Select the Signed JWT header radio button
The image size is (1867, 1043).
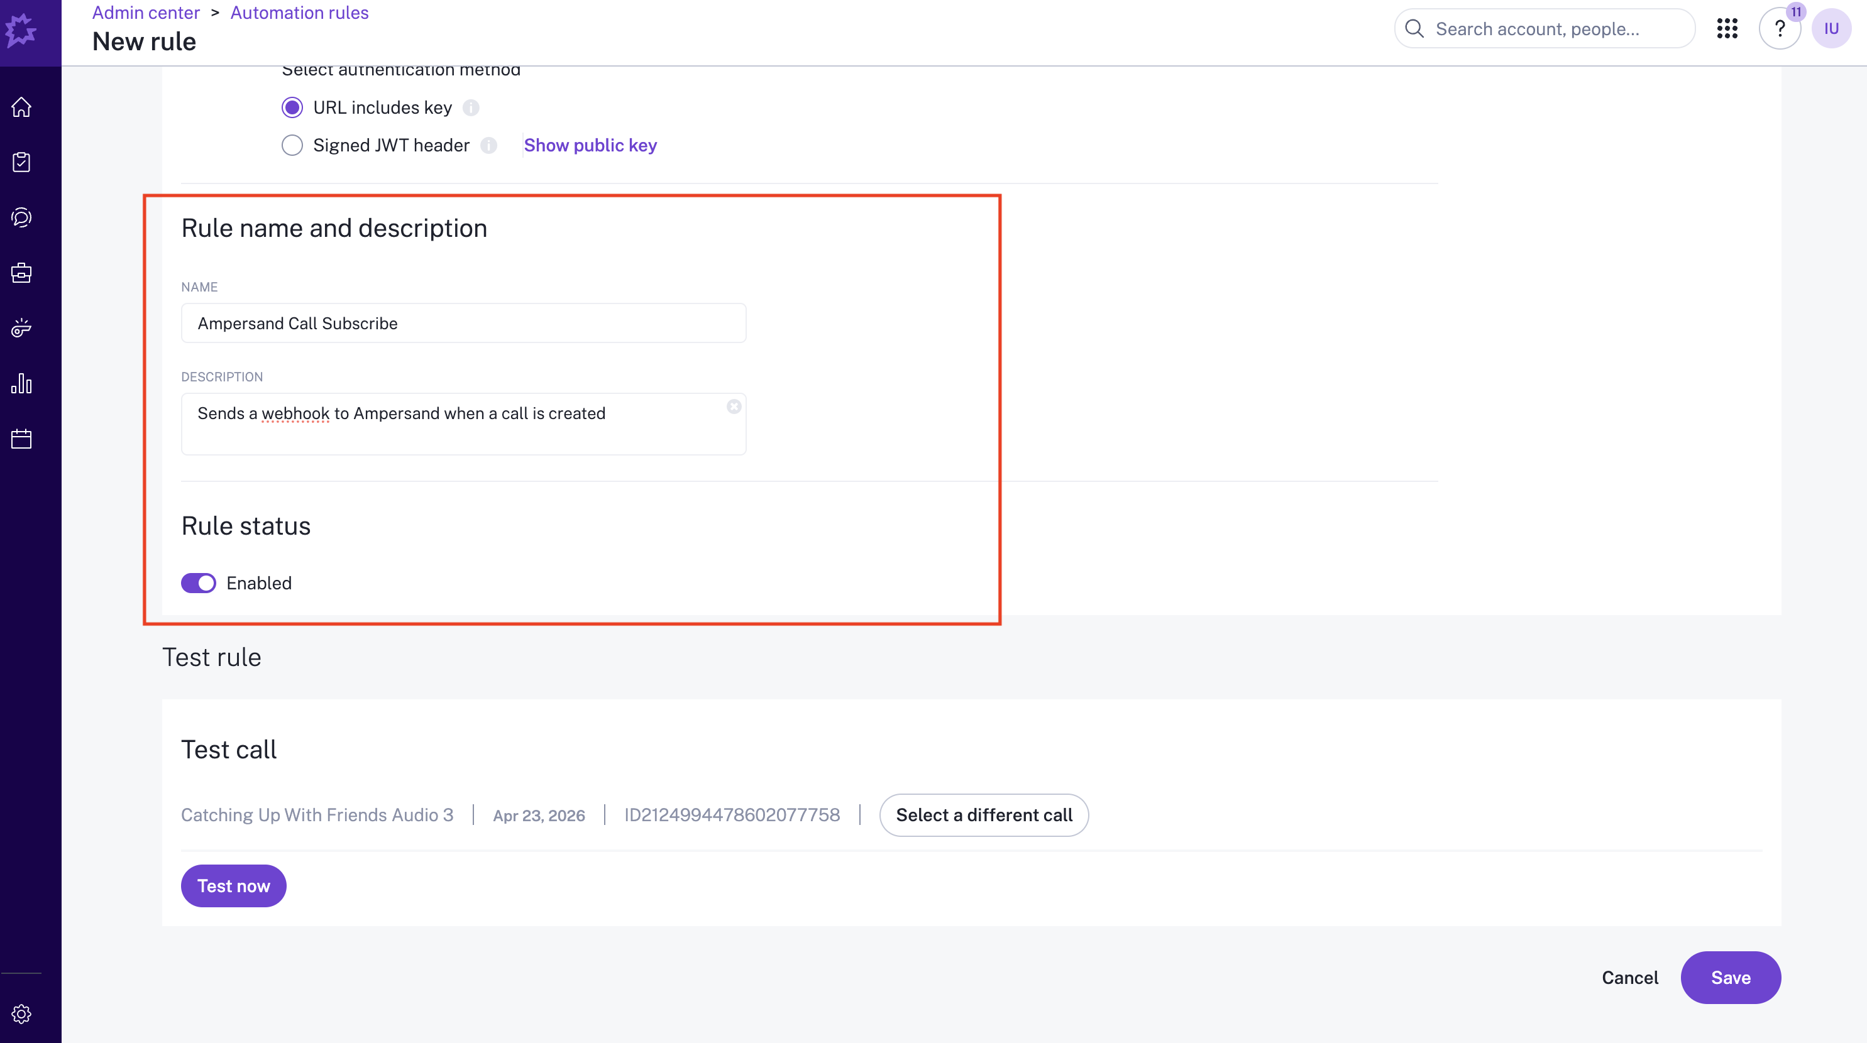pos(292,146)
